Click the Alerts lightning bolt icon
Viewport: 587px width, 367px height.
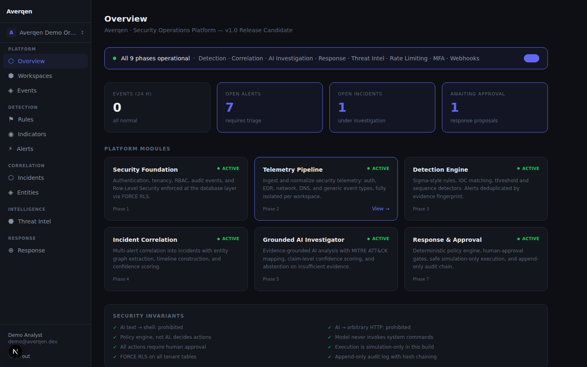(x=11, y=149)
